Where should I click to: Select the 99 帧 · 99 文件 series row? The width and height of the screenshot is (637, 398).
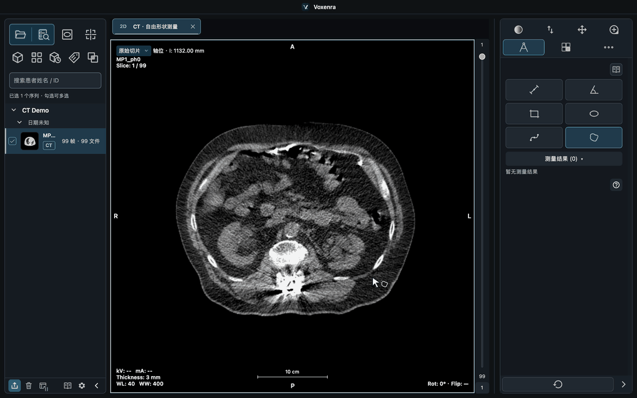pyautogui.click(x=56, y=141)
